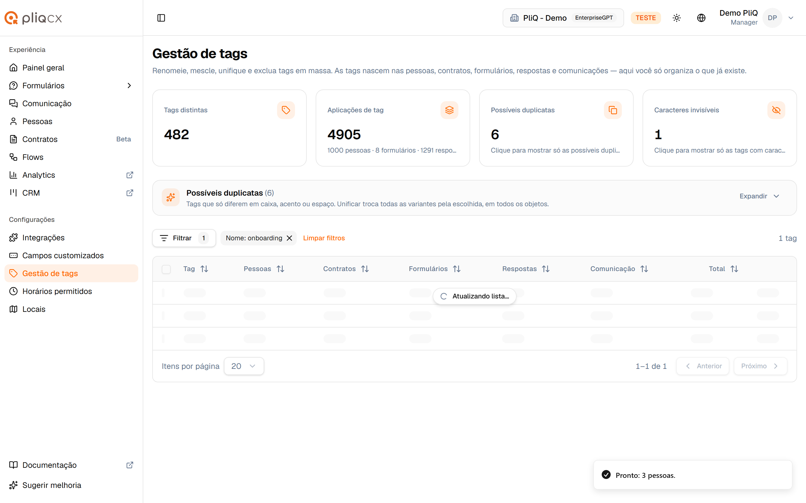This screenshot has height=503, width=806.
Task: Open Integrações settings
Action: (x=71, y=238)
